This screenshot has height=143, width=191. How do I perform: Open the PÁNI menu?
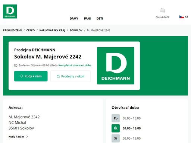point(87,19)
